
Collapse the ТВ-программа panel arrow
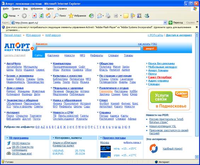pos(7,138)
